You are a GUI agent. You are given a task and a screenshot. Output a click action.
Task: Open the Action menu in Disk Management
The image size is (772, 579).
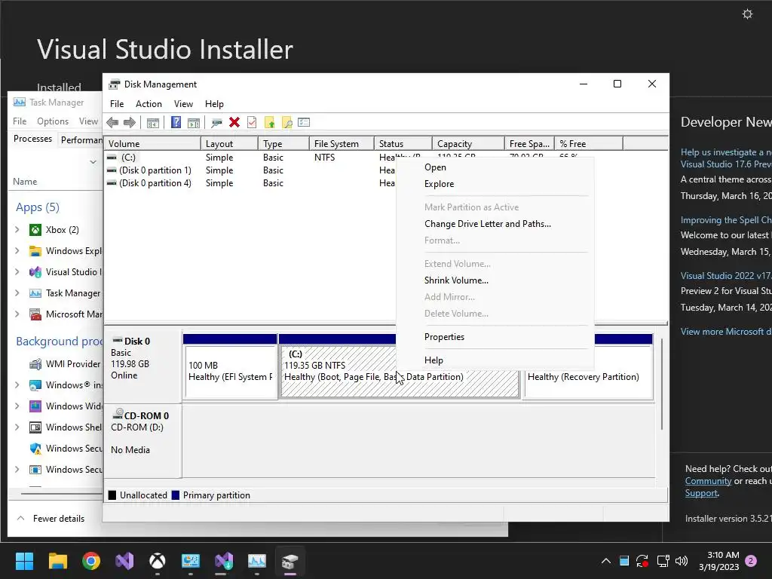click(149, 104)
